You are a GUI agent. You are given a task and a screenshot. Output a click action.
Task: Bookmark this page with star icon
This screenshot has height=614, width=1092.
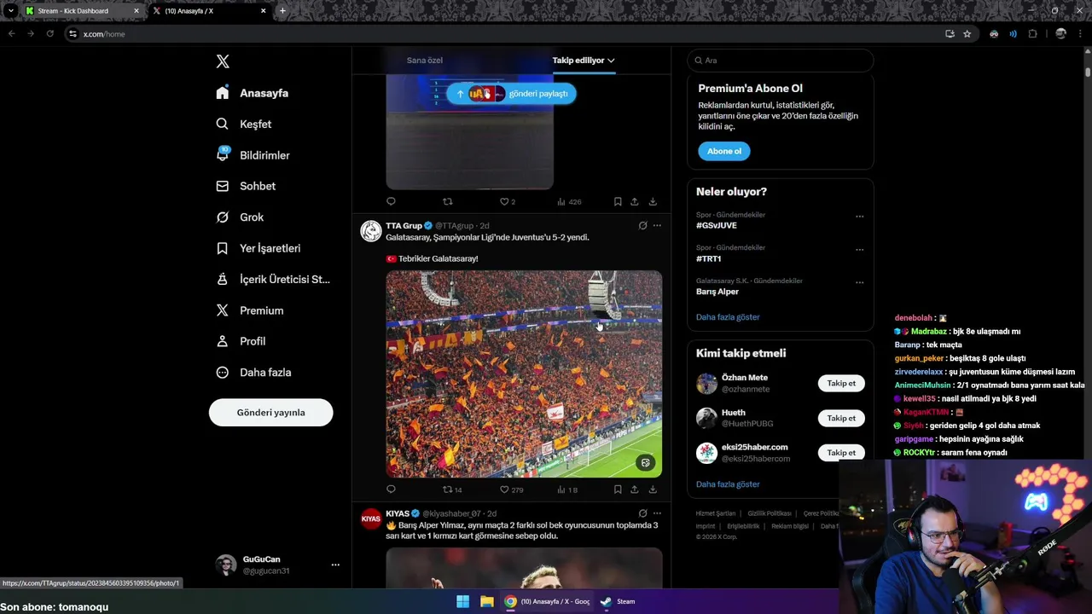[x=967, y=34]
